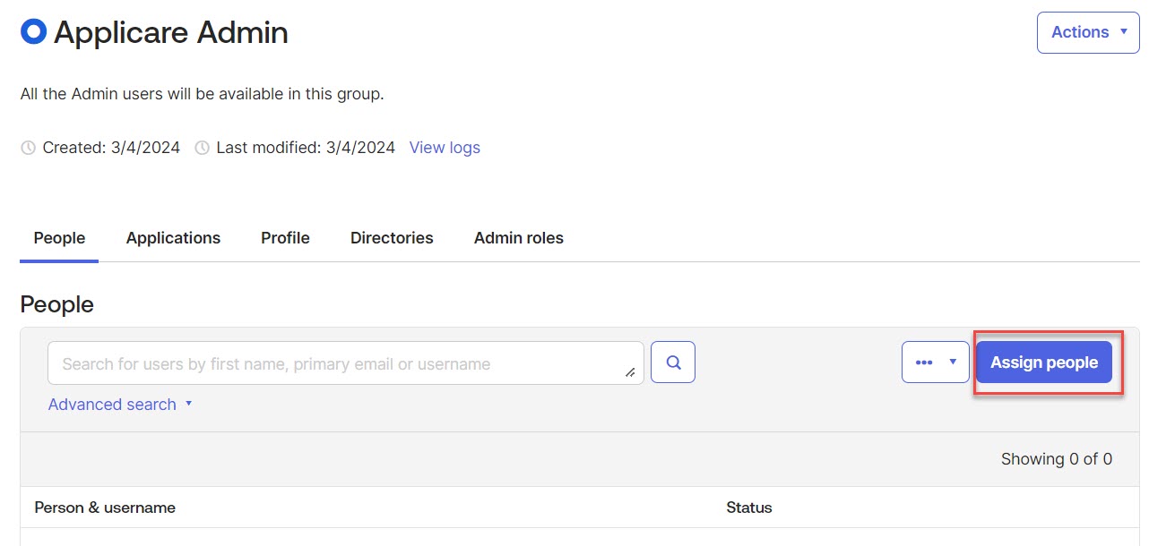Image resolution: width=1149 pixels, height=546 pixels.
Task: Open the View logs link
Action: click(x=445, y=148)
